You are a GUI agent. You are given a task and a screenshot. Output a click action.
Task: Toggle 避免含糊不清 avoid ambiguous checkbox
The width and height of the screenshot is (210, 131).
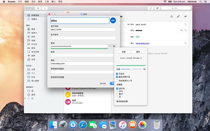[117, 77]
